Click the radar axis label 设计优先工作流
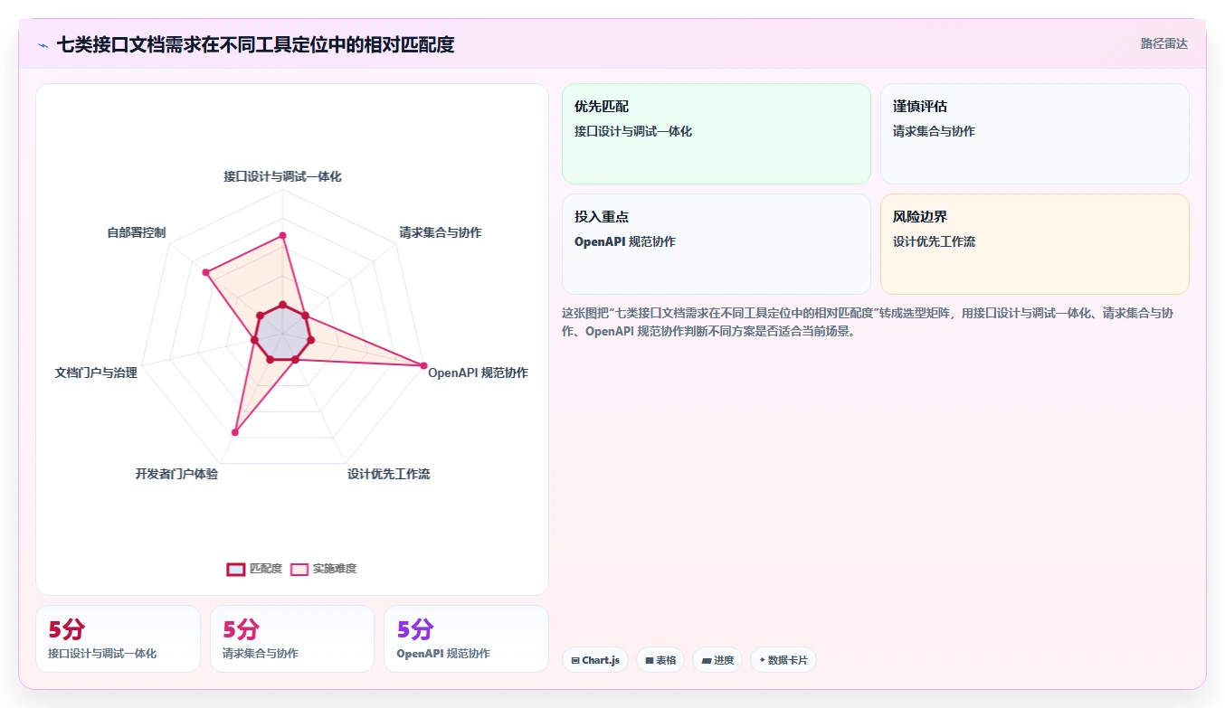The height and width of the screenshot is (708, 1225). coord(389,474)
